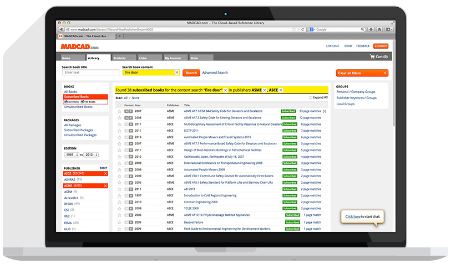The width and height of the screenshot is (451, 269).
Task: Click the star icon in the table header
Action: (119, 105)
